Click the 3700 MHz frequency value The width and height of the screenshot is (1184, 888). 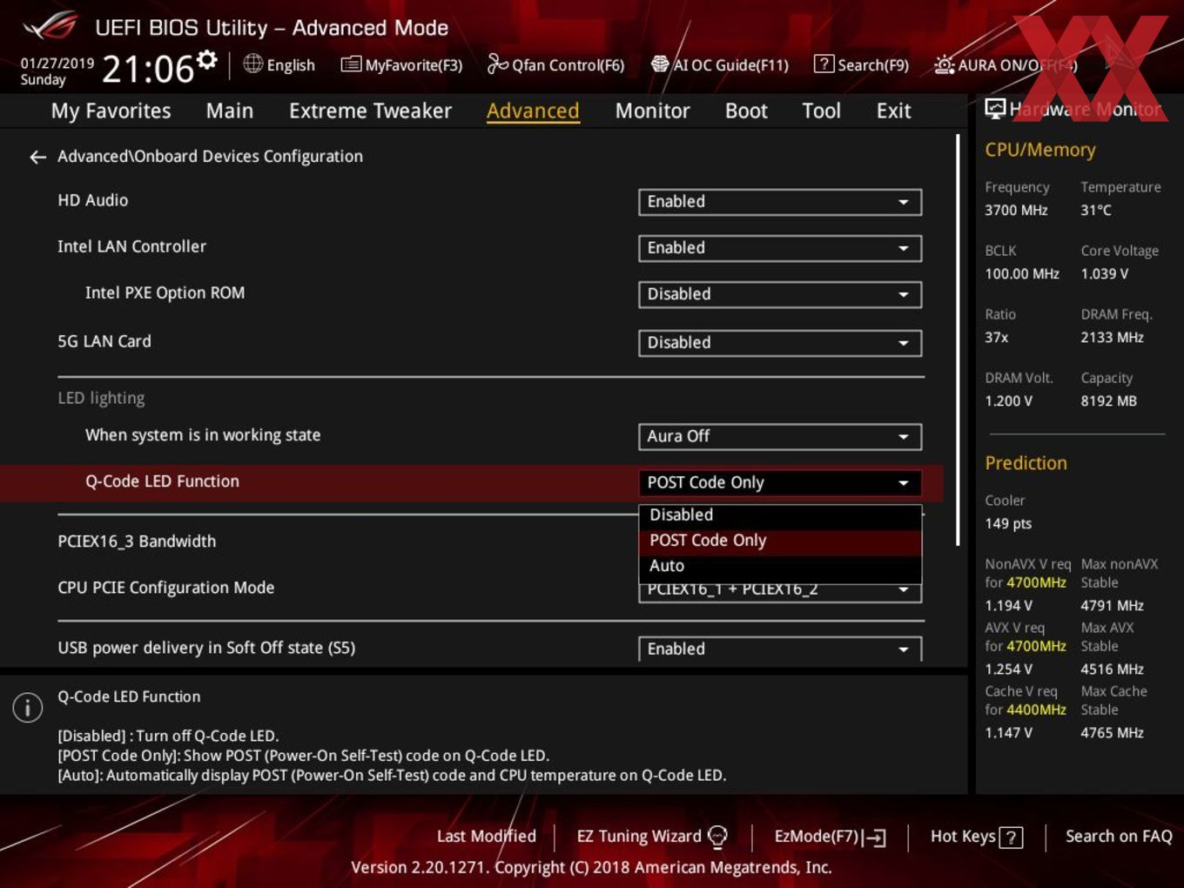pos(1016,211)
